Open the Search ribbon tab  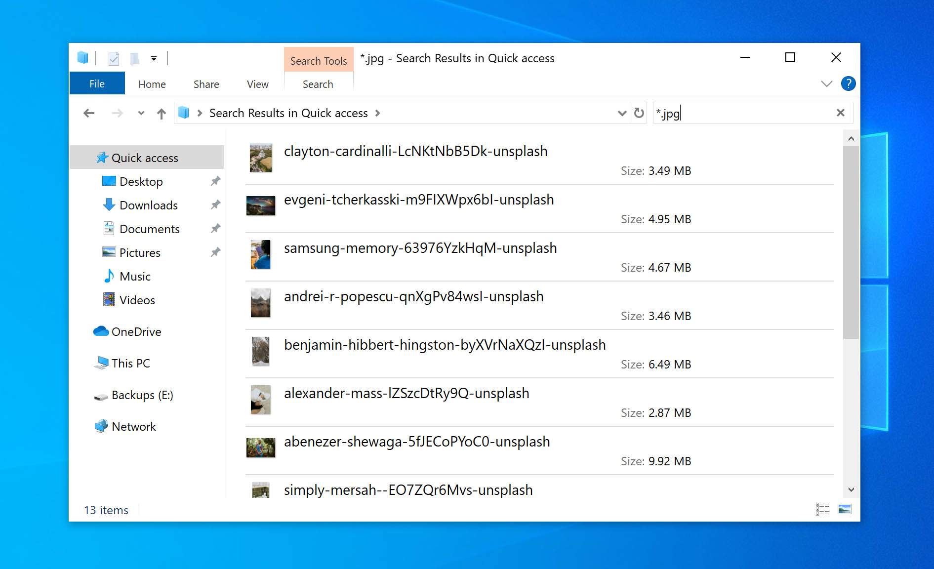pos(318,84)
